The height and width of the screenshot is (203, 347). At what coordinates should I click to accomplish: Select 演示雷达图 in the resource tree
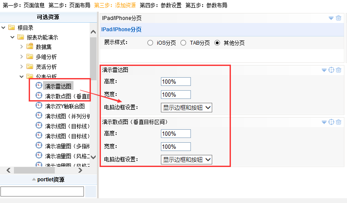point(58,86)
